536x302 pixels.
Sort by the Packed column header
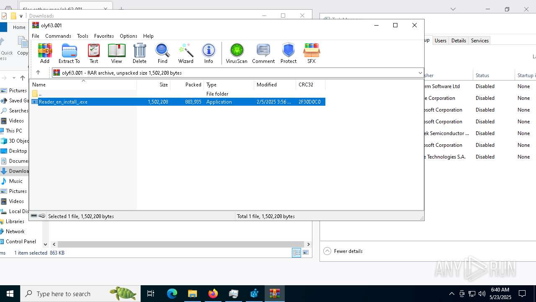coord(187,85)
